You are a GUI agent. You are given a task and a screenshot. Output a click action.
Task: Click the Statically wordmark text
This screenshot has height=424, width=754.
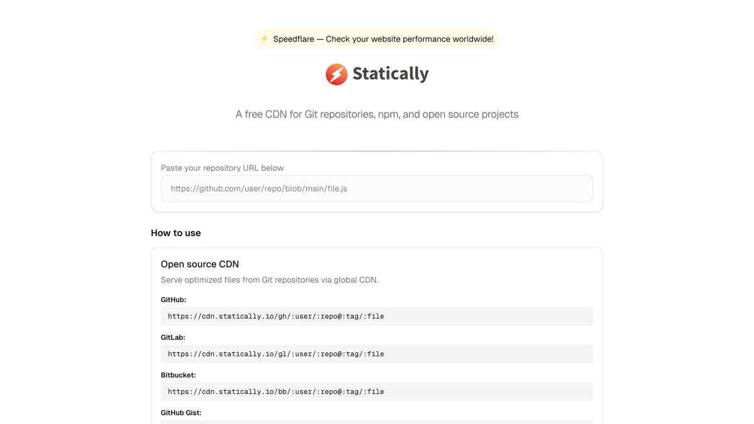391,74
